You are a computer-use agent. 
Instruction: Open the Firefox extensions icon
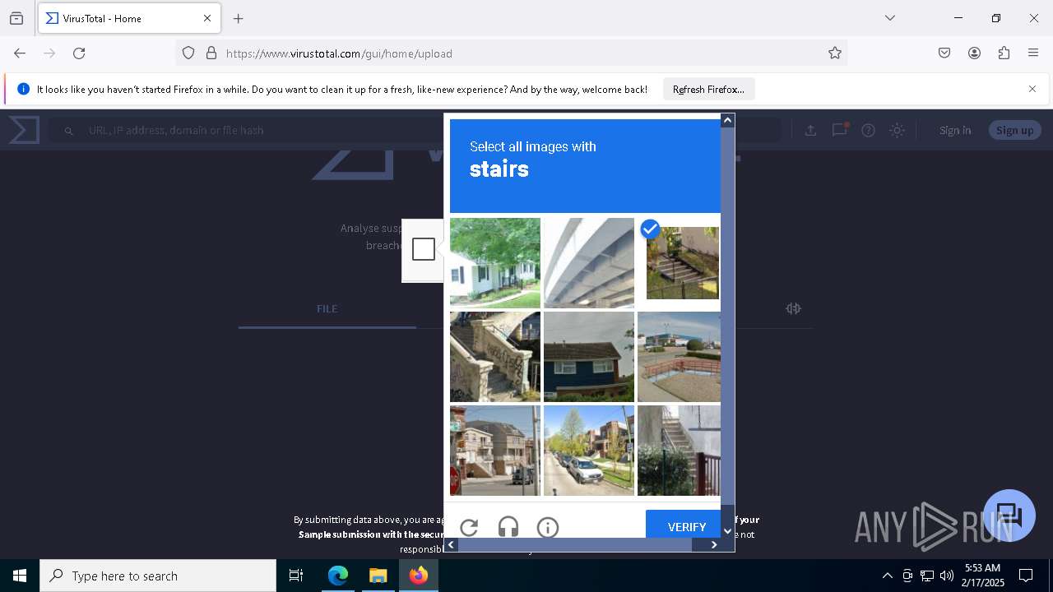point(1004,53)
